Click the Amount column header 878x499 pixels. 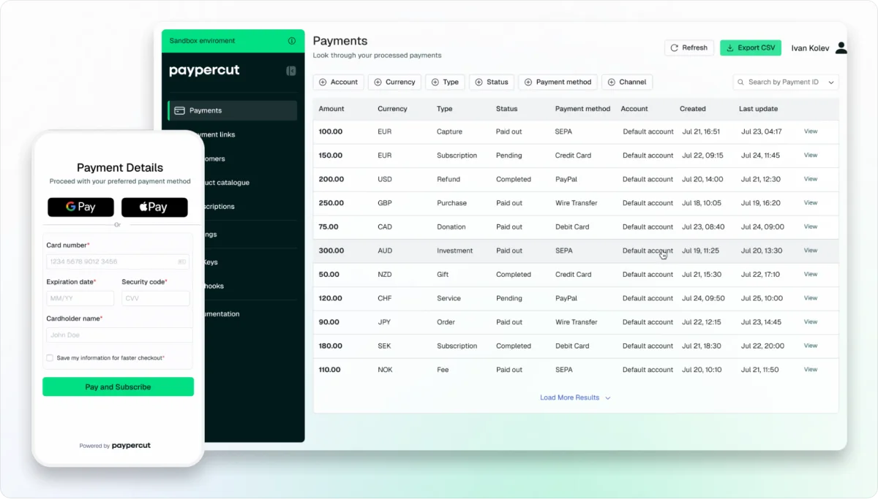click(331, 109)
